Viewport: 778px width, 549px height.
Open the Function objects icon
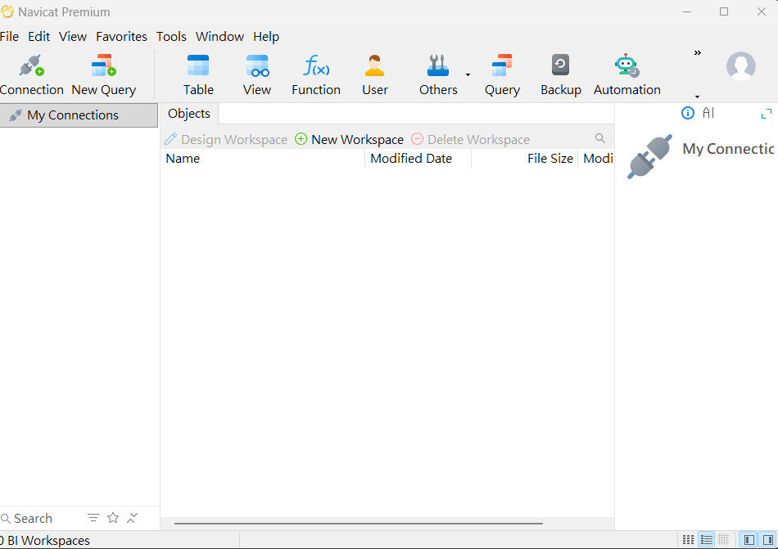point(316,65)
